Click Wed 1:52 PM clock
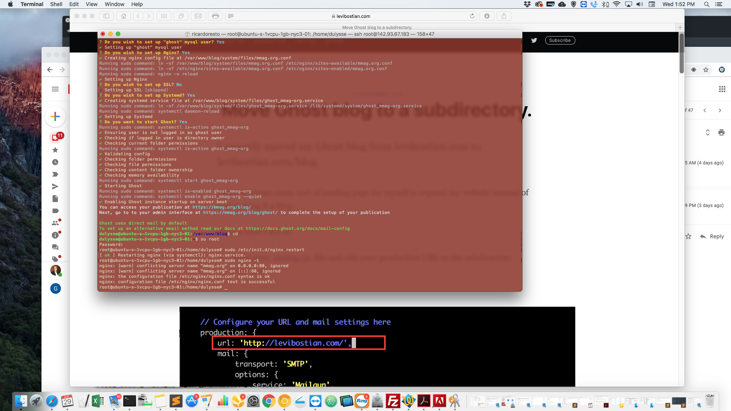 (x=678, y=4)
